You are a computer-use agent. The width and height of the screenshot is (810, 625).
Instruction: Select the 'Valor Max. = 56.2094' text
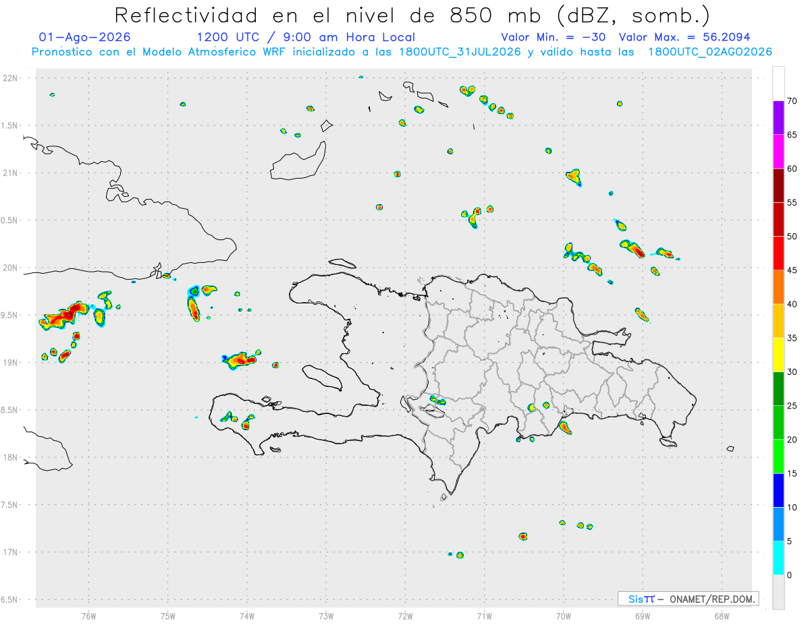[x=684, y=37]
